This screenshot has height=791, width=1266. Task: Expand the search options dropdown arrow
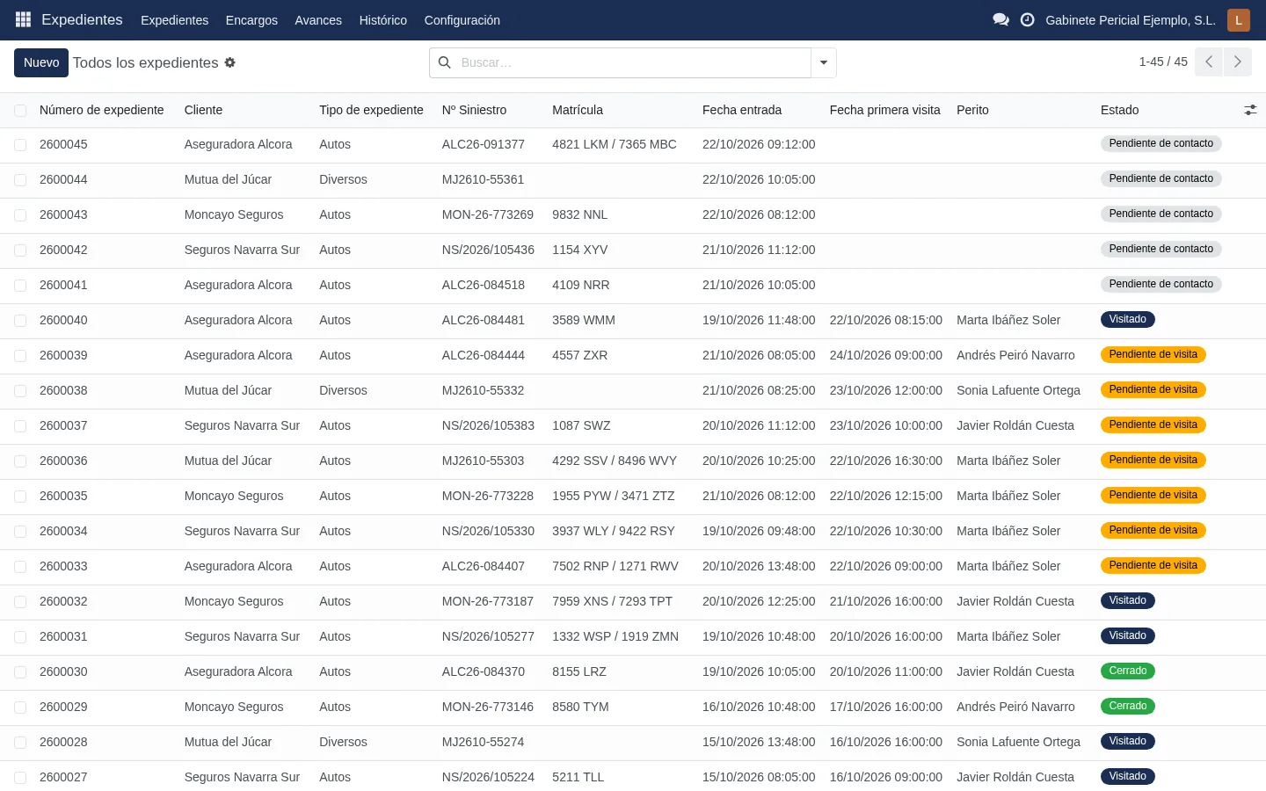point(824,62)
